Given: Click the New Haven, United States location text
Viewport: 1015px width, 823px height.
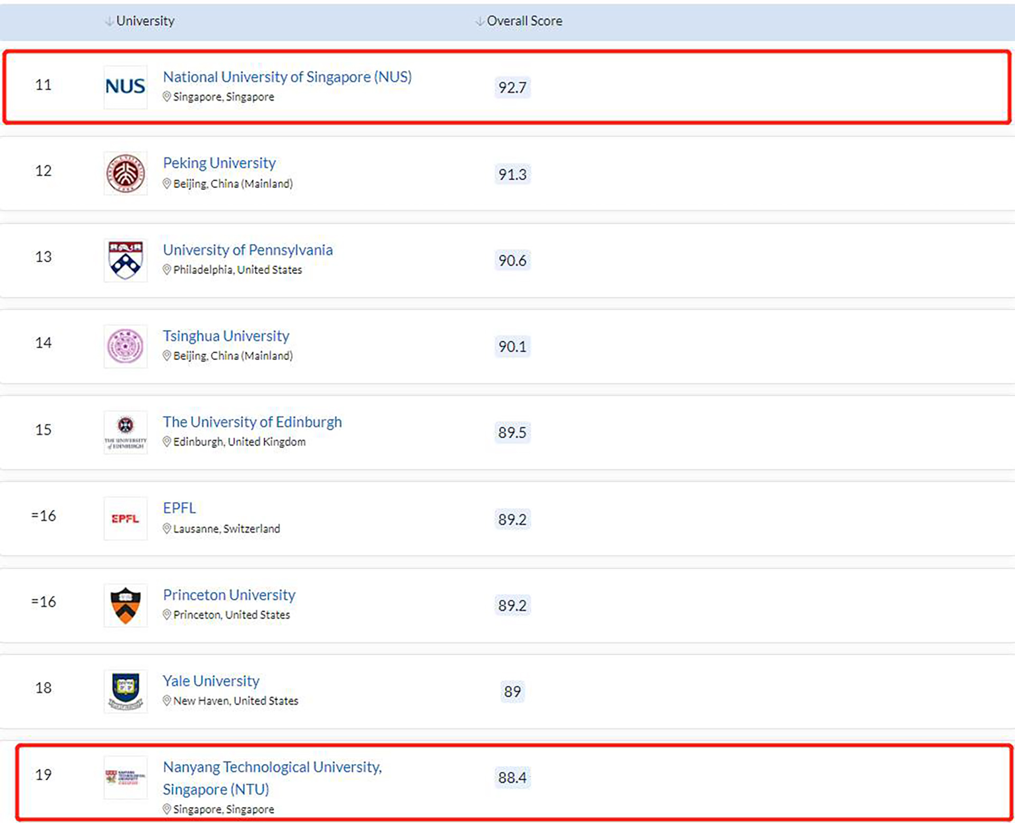Looking at the screenshot, I should click(x=236, y=701).
